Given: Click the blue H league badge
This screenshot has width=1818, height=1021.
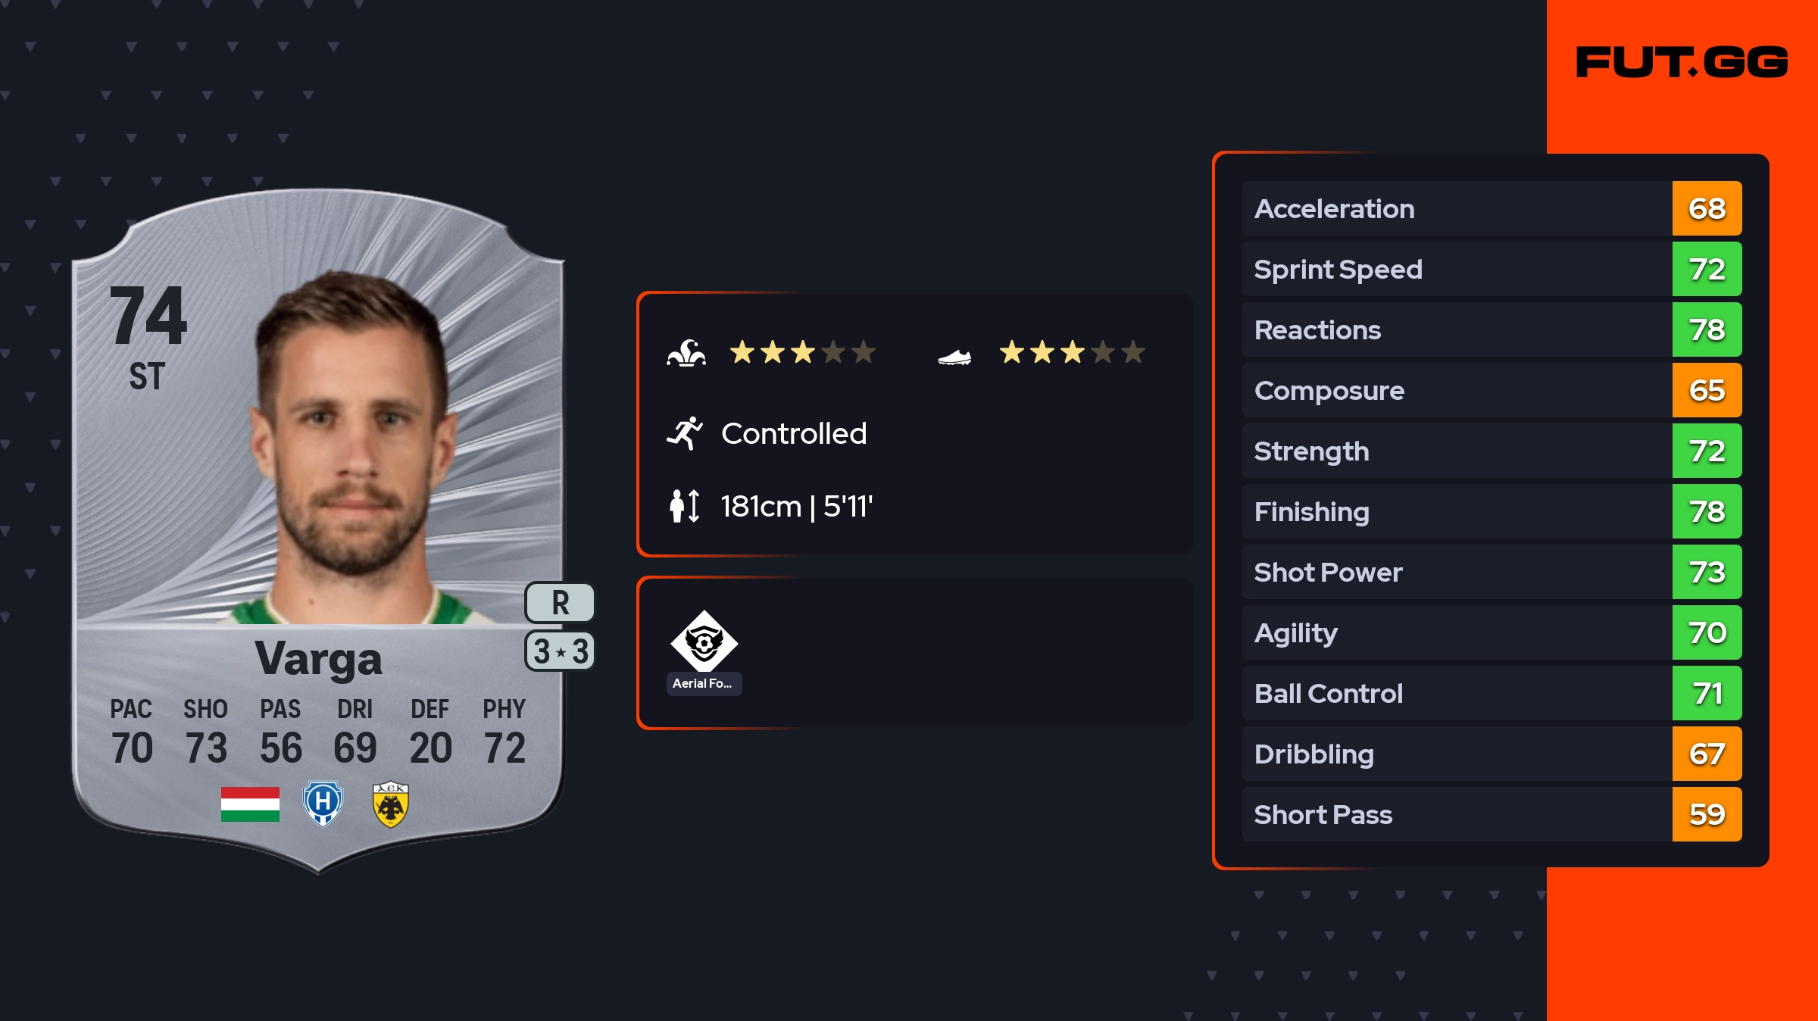Looking at the screenshot, I should [x=323, y=804].
